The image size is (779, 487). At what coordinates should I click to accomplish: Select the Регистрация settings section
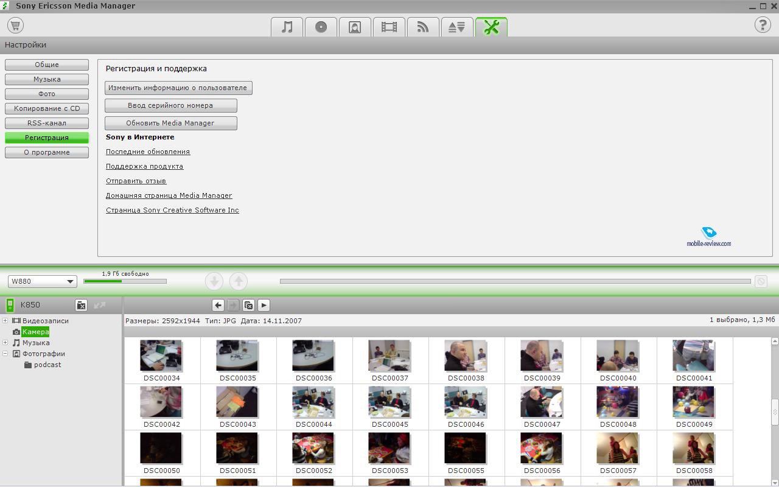click(47, 138)
